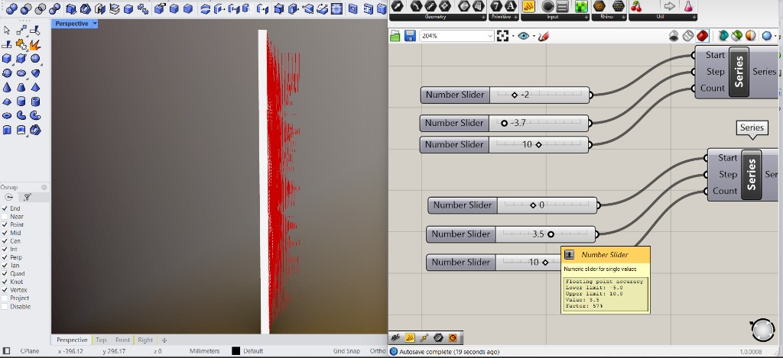Click the Rhino arrow select tool
The height and width of the screenshot is (358, 783).
click(x=7, y=31)
